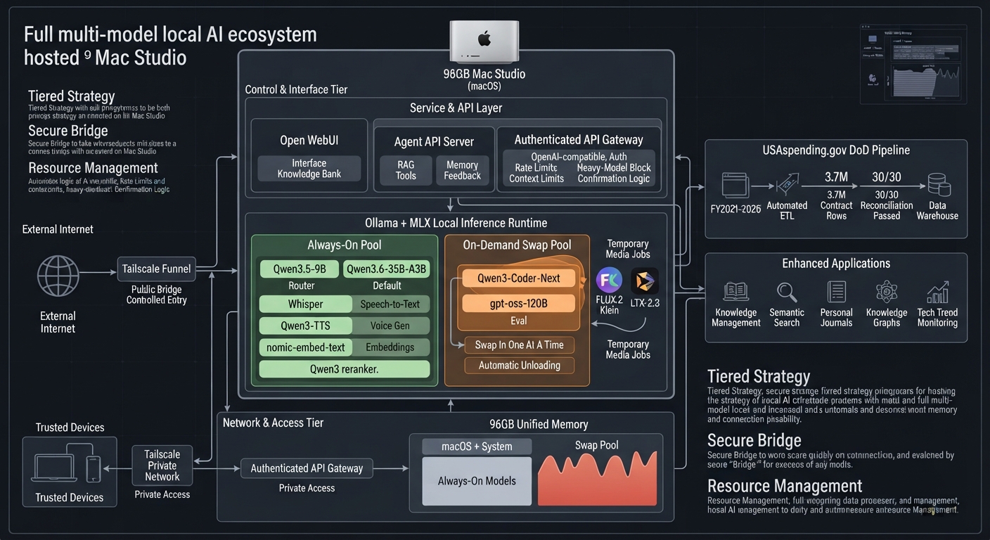Click the phone icon in Trusted Devices
The width and height of the screenshot is (990, 540).
pyautogui.click(x=93, y=468)
